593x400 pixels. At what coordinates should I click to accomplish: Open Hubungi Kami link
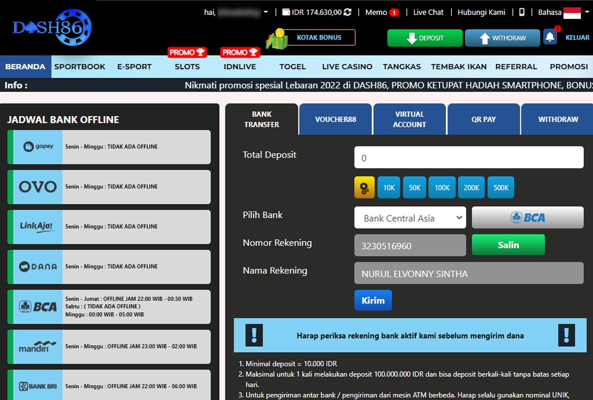click(481, 12)
